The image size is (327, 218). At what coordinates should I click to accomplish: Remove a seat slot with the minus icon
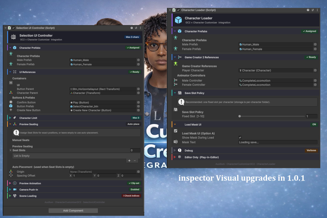[135, 161]
